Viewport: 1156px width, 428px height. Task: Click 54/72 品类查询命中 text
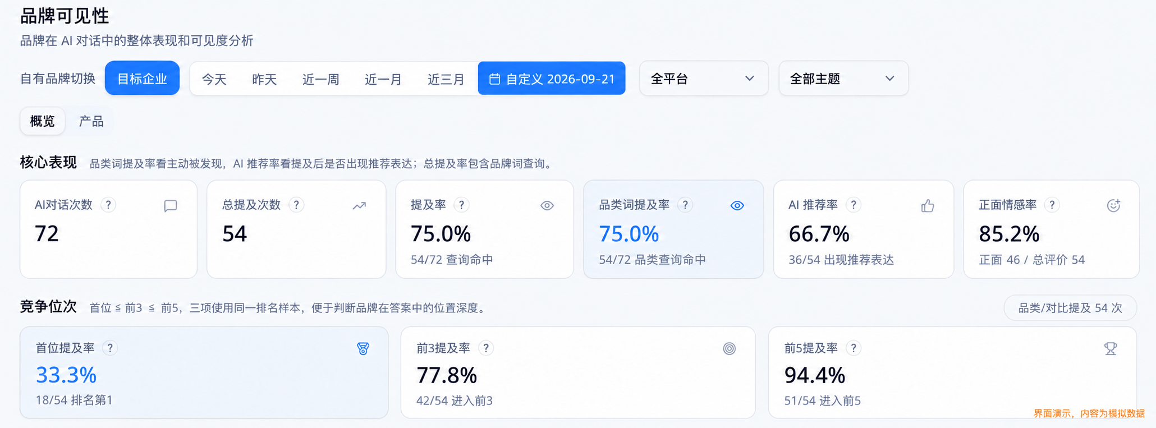[652, 260]
